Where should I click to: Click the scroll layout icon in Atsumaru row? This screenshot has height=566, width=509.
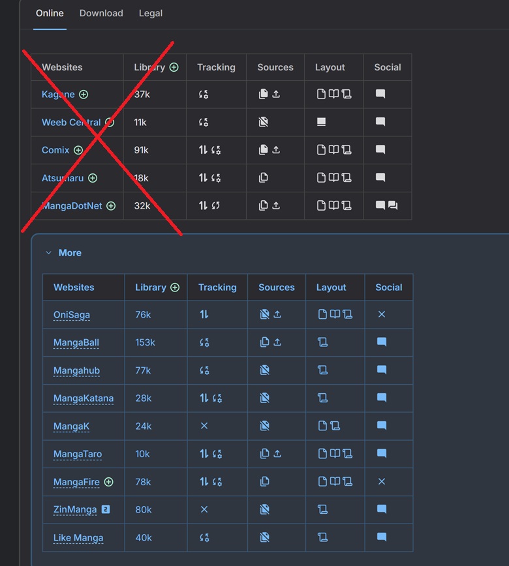click(347, 177)
